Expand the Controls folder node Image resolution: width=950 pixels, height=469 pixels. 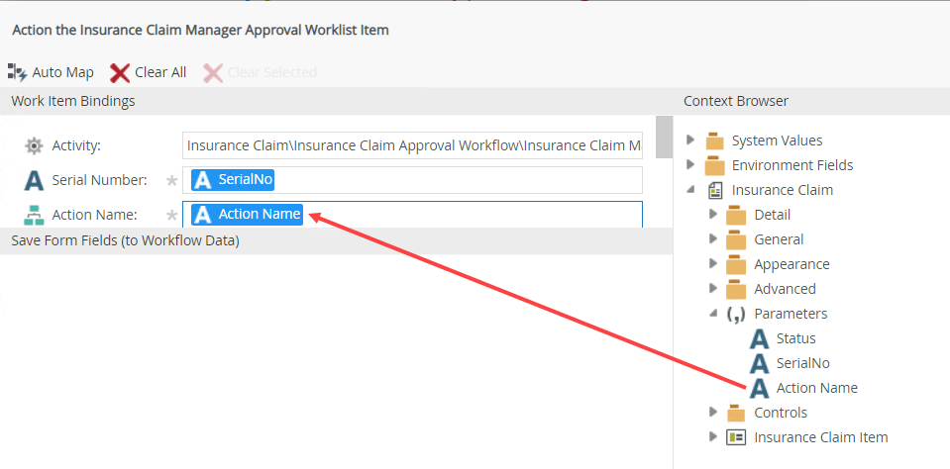[x=713, y=413]
